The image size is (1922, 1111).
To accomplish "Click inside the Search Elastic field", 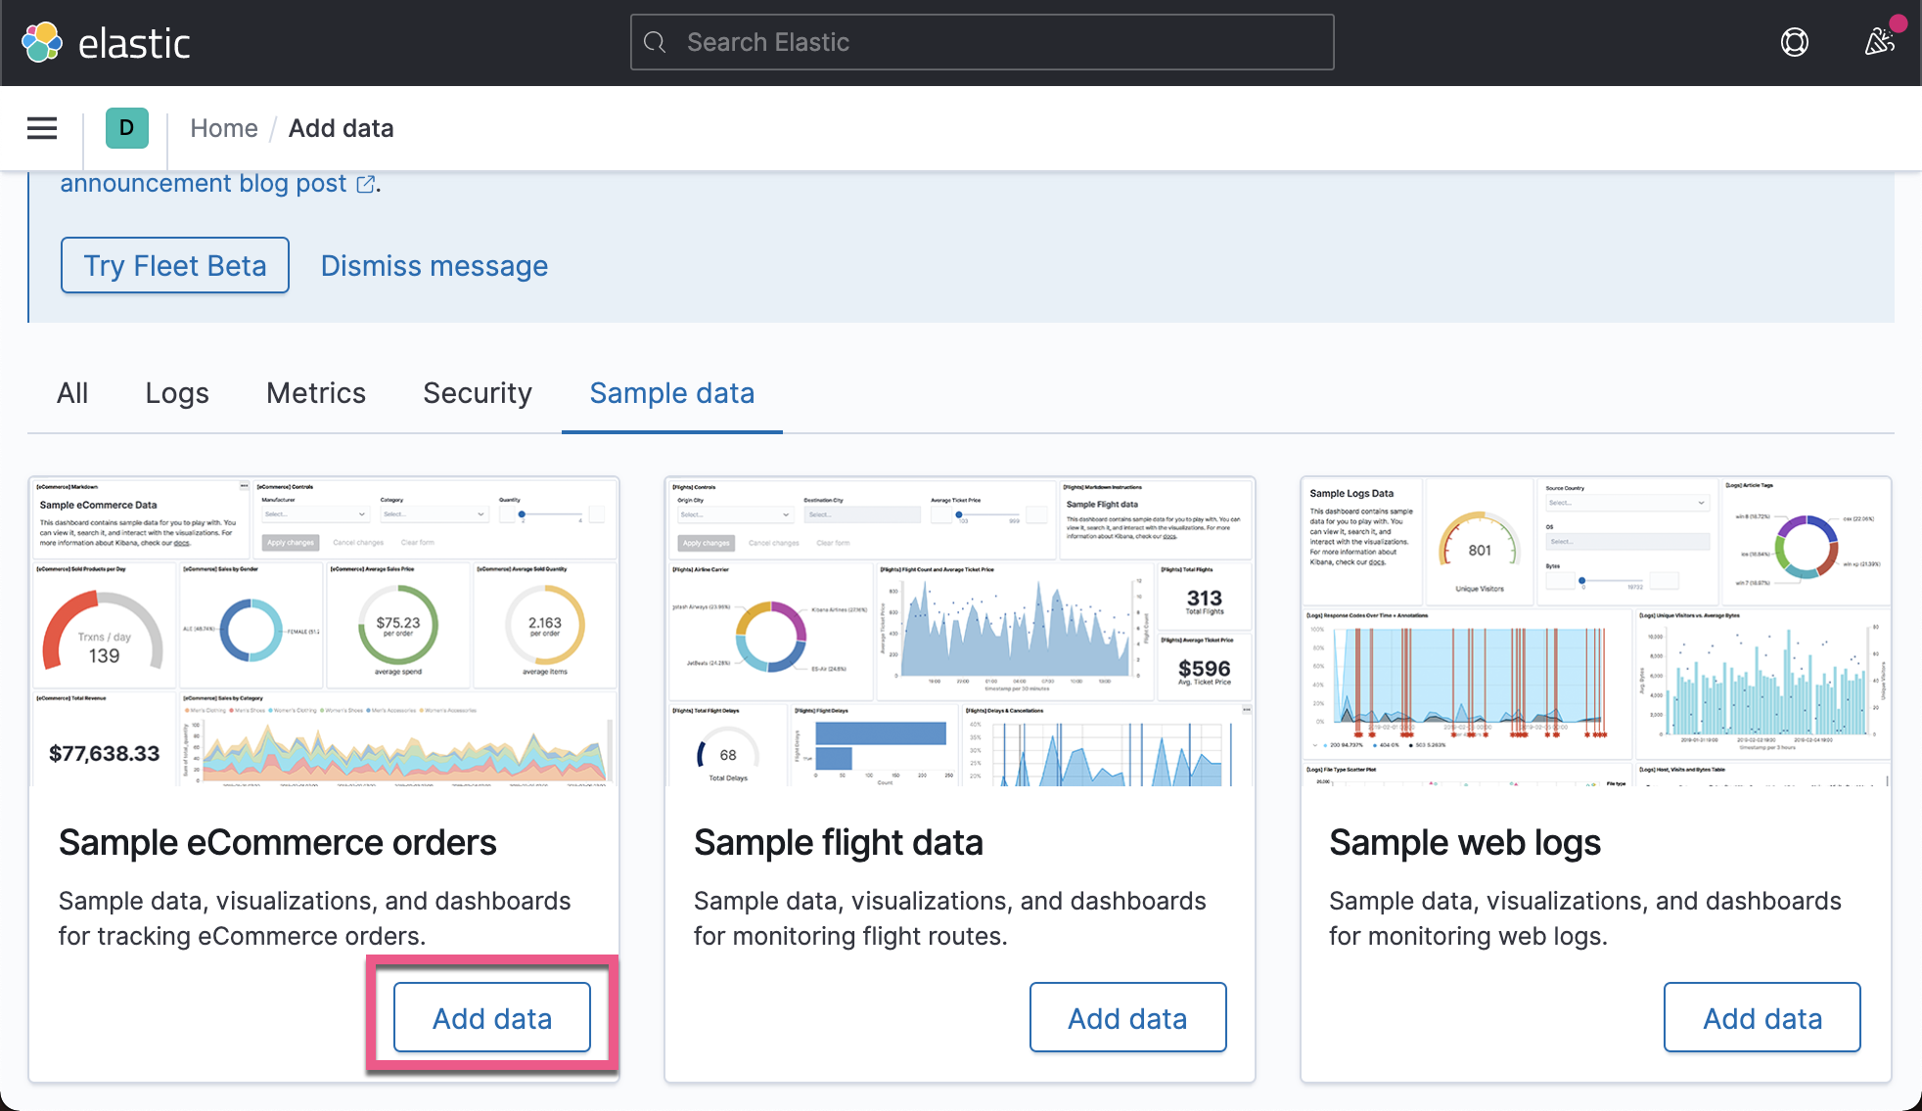I will point(979,42).
